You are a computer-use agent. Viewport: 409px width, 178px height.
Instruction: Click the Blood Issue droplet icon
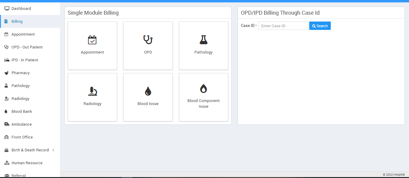pos(148,91)
